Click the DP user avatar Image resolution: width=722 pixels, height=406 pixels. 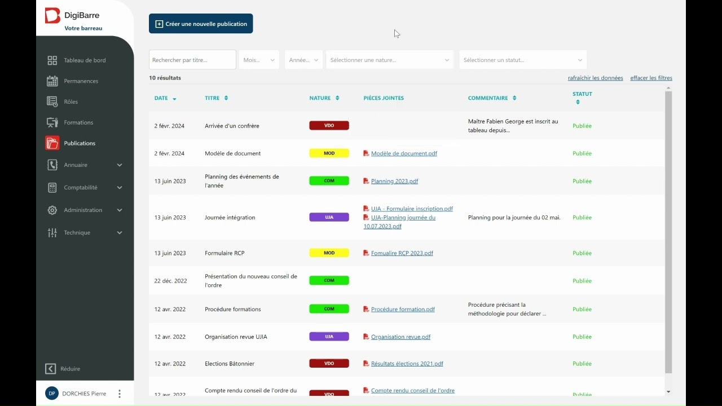(x=52, y=394)
